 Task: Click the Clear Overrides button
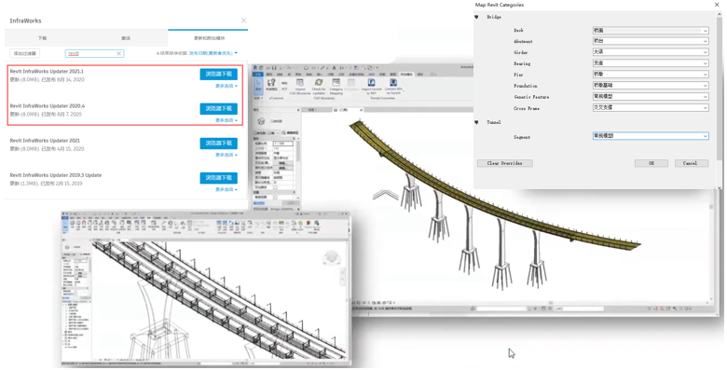click(505, 163)
